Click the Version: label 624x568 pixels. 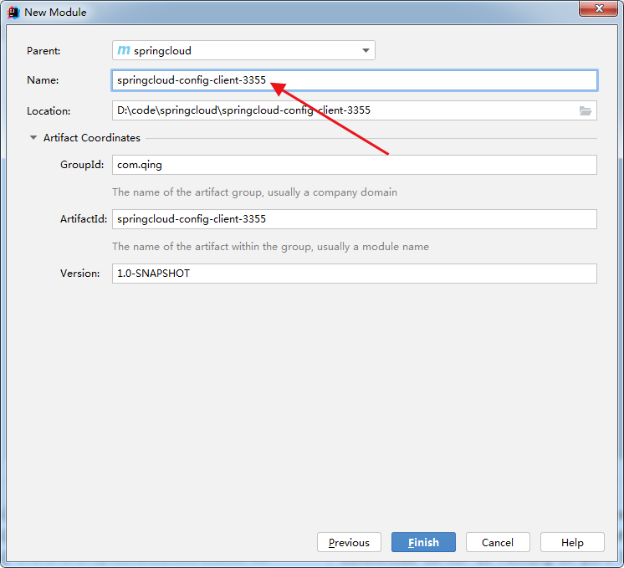tap(80, 274)
